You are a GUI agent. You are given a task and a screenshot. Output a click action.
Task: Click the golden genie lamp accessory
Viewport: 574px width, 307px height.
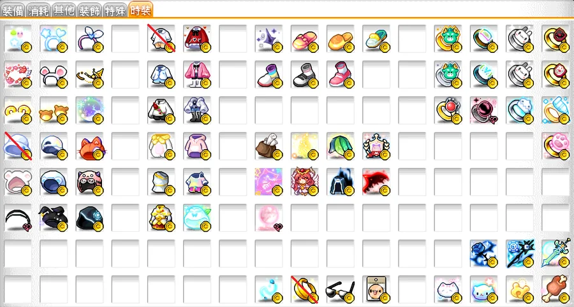tap(90, 74)
